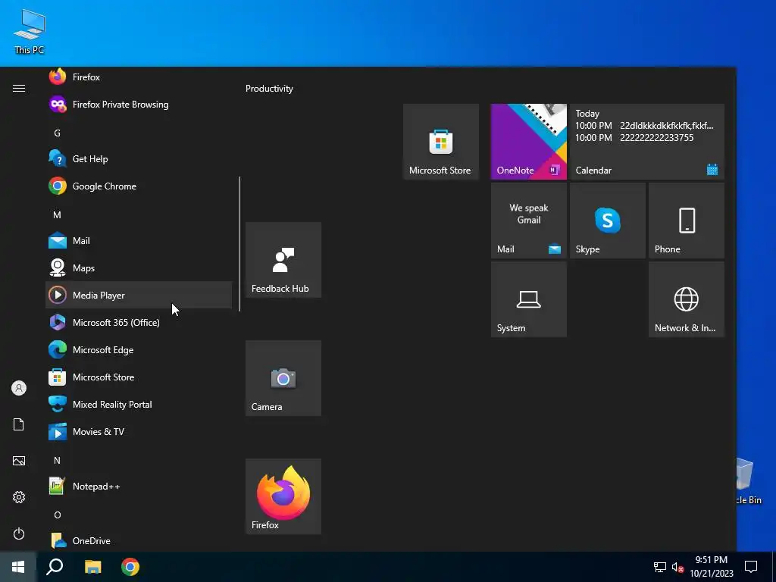Click the Power button in Start
Viewport: 776px width, 582px height.
tap(19, 533)
